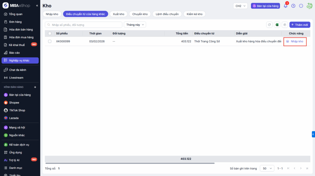Image resolution: width=315 pixels, height=176 pixels.
Task: Switch to Xuất kho tab
Action: click(x=118, y=14)
